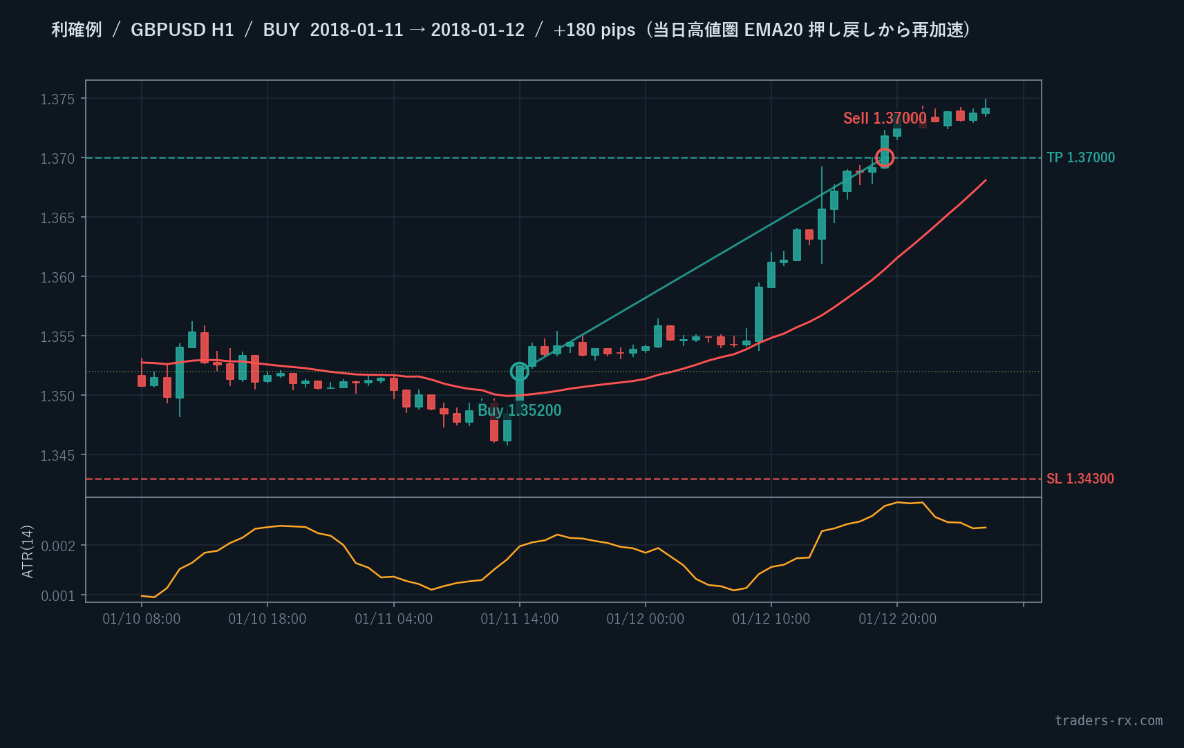Click the '01/10 18:00' time label
Screen dimensions: 1184x748
tap(267, 619)
